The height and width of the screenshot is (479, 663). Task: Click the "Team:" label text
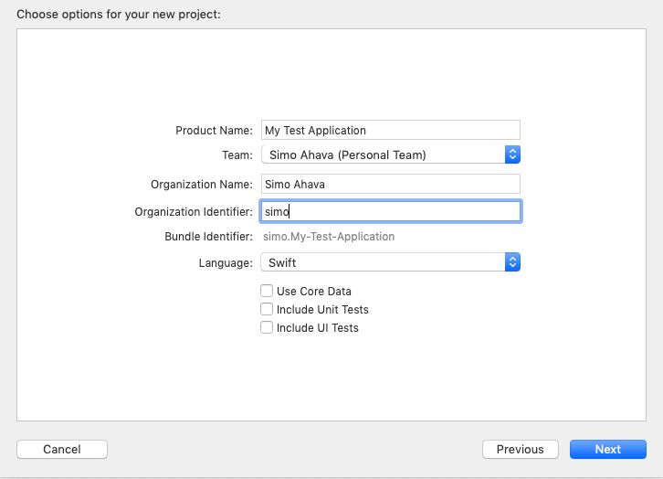point(237,154)
